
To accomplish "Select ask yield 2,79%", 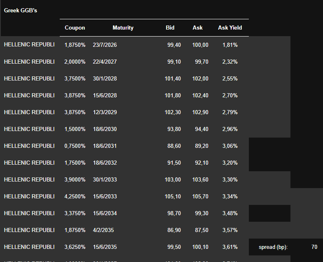I will pos(230,113).
